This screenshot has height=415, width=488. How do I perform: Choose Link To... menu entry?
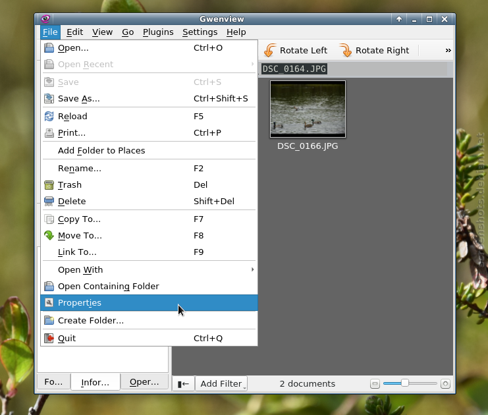click(149, 252)
